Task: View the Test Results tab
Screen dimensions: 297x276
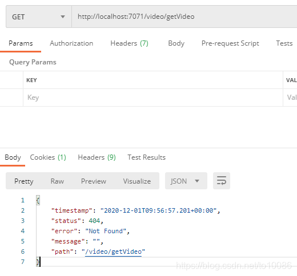Action: coord(146,157)
